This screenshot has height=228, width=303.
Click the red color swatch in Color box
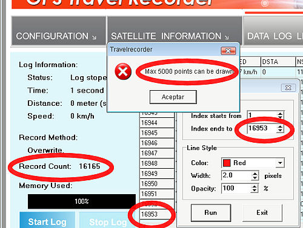click(227, 163)
